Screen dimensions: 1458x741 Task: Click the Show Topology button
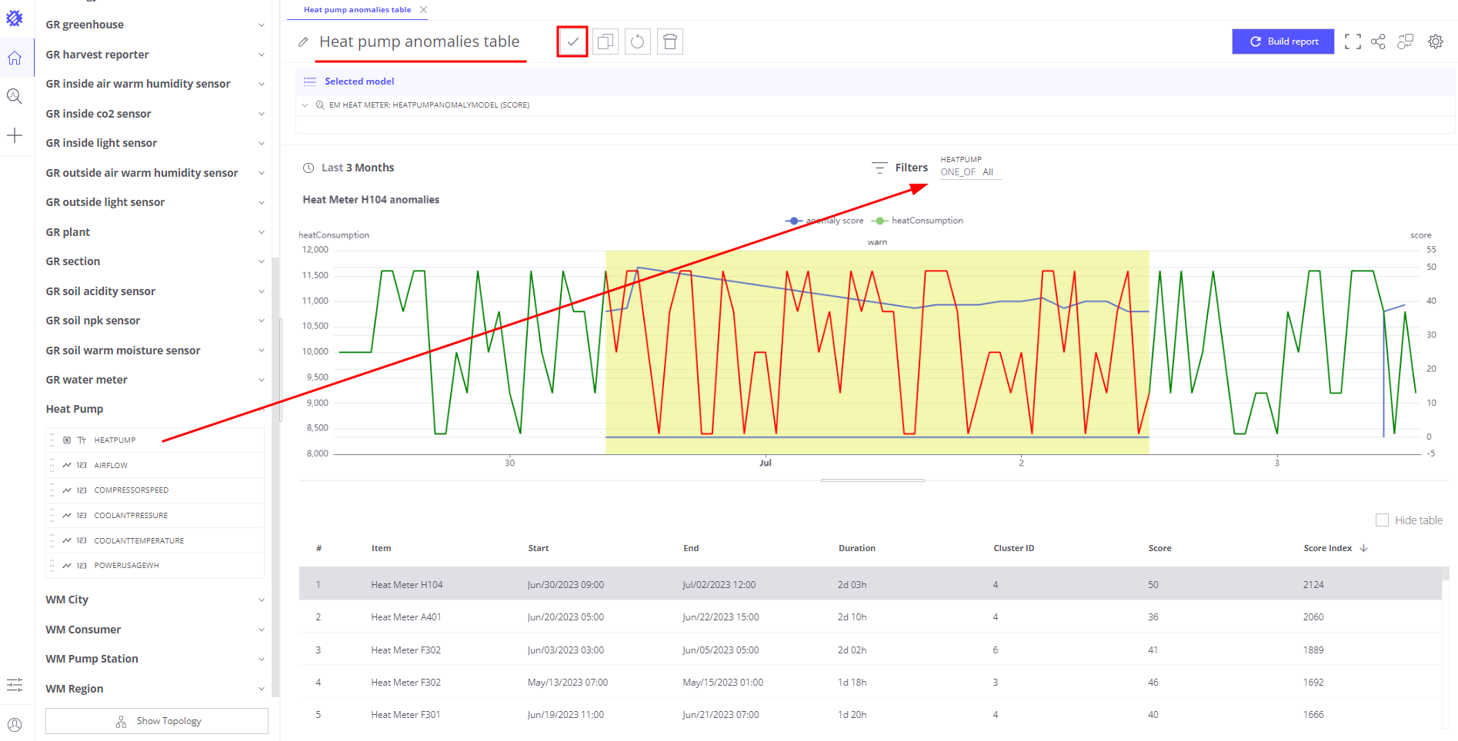(x=156, y=721)
